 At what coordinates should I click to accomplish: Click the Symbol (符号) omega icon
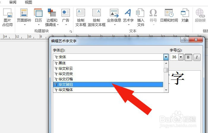pyautogui.click(x=153, y=13)
